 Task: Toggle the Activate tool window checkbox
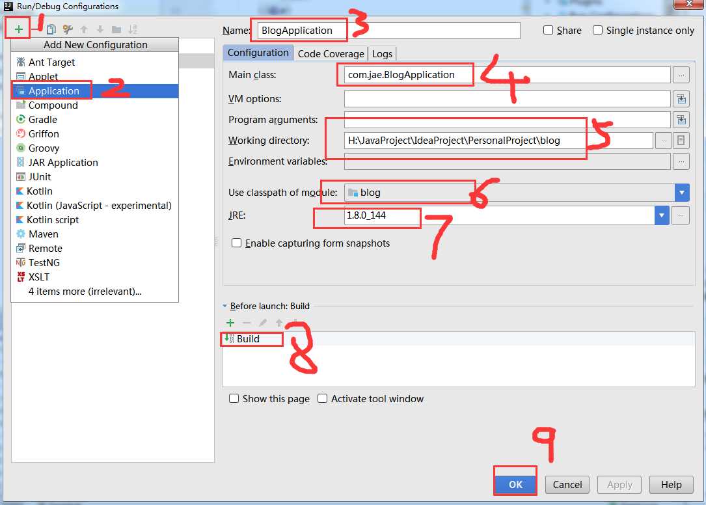(322, 399)
